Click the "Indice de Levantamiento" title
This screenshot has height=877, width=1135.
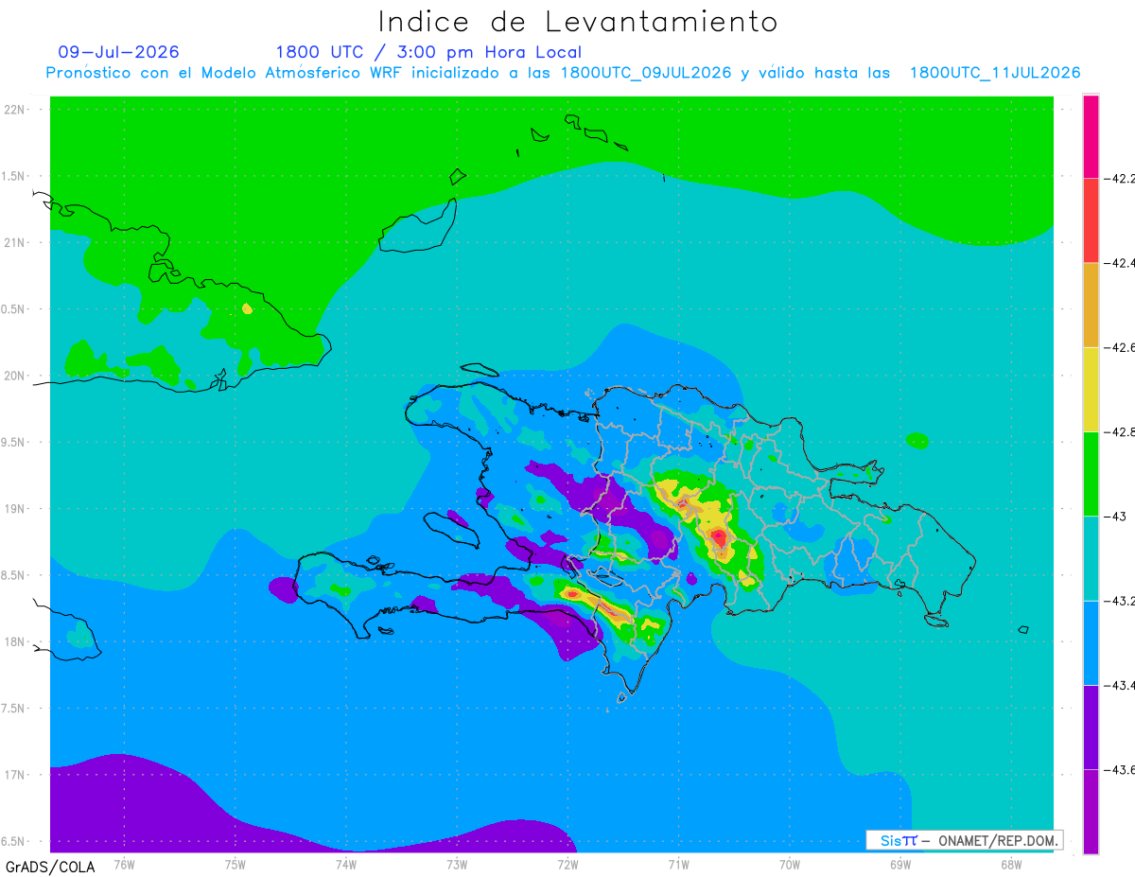click(x=578, y=22)
